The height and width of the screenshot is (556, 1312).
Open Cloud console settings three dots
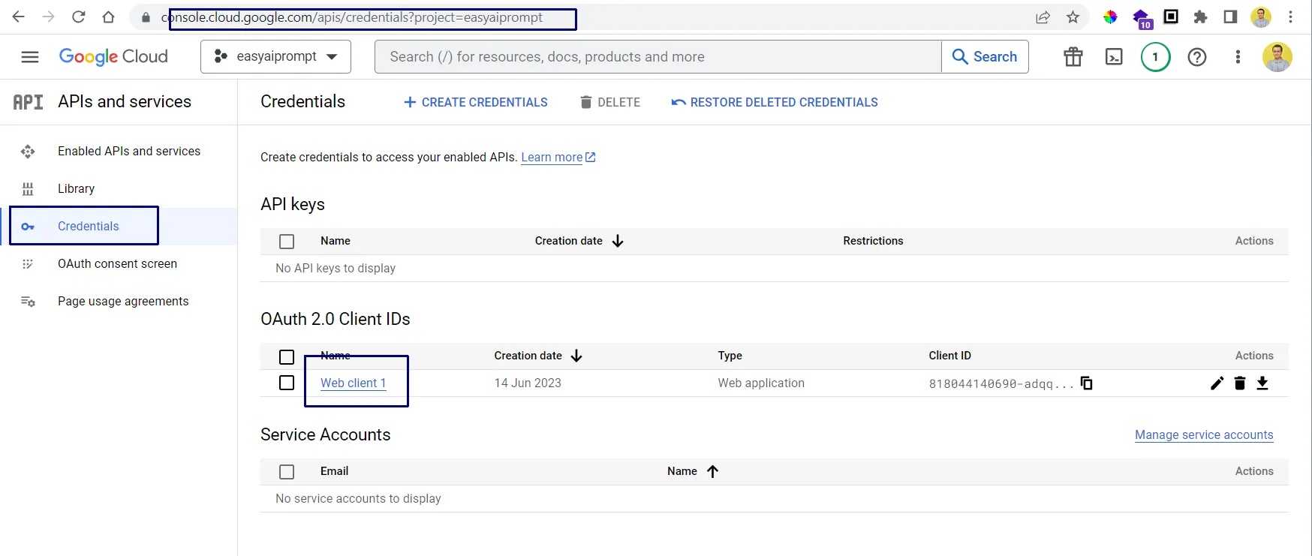coord(1238,57)
